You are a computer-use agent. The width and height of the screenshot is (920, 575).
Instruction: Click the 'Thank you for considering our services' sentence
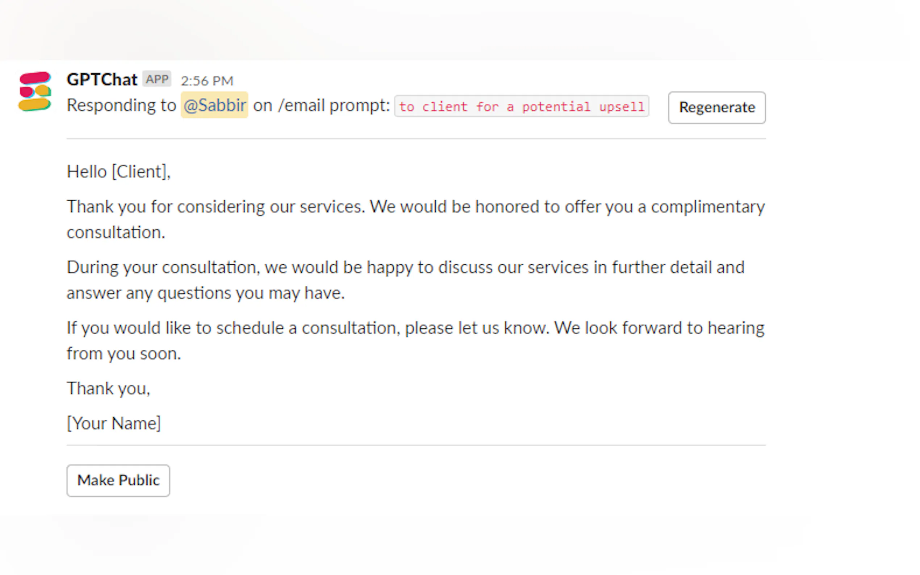click(216, 207)
